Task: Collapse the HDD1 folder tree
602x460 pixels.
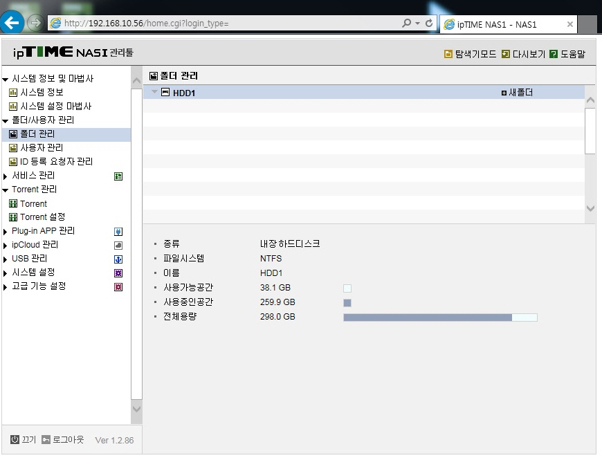Action: 154,92
